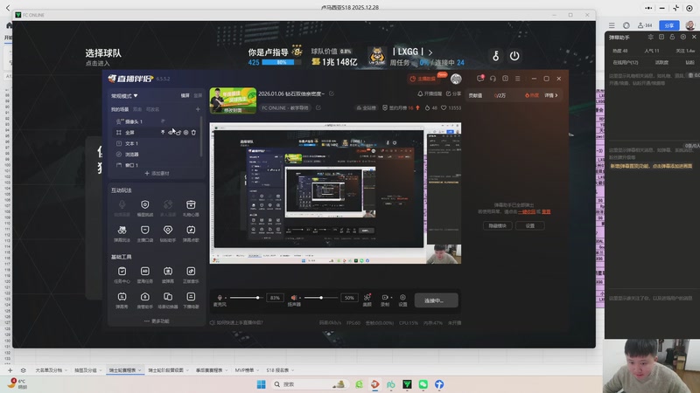Image resolution: width=700 pixels, height=393 pixels.
Task: Open WeChat from the taskbar
Action: pos(423,384)
